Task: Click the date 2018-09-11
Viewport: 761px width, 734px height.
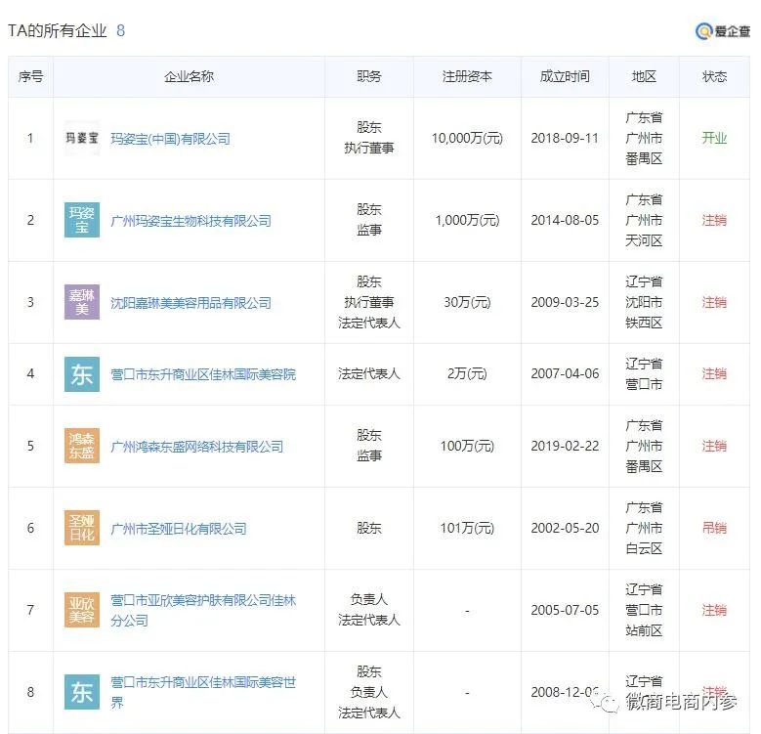Action: click(565, 139)
